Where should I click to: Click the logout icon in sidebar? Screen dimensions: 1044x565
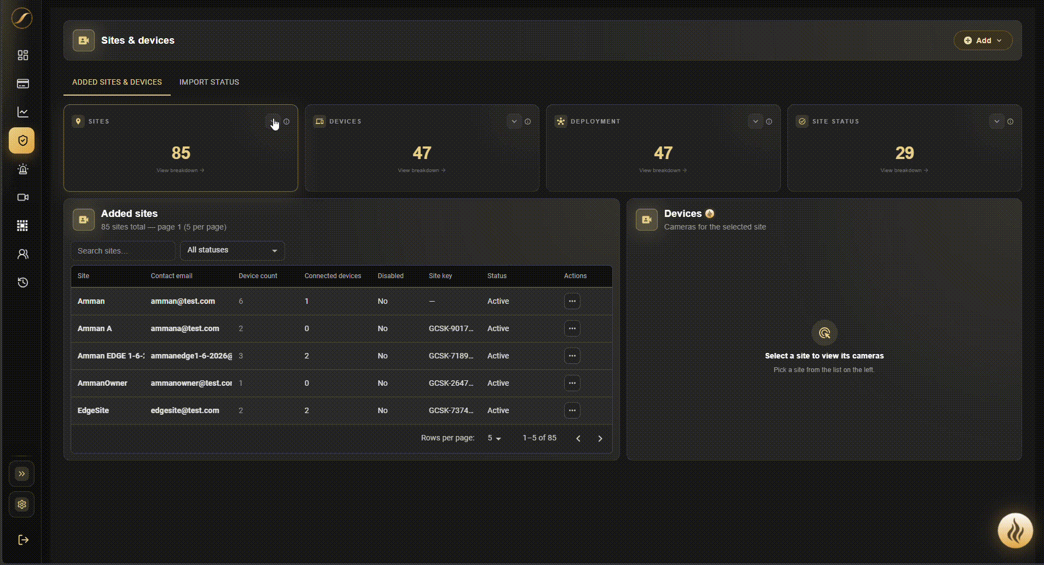23,540
